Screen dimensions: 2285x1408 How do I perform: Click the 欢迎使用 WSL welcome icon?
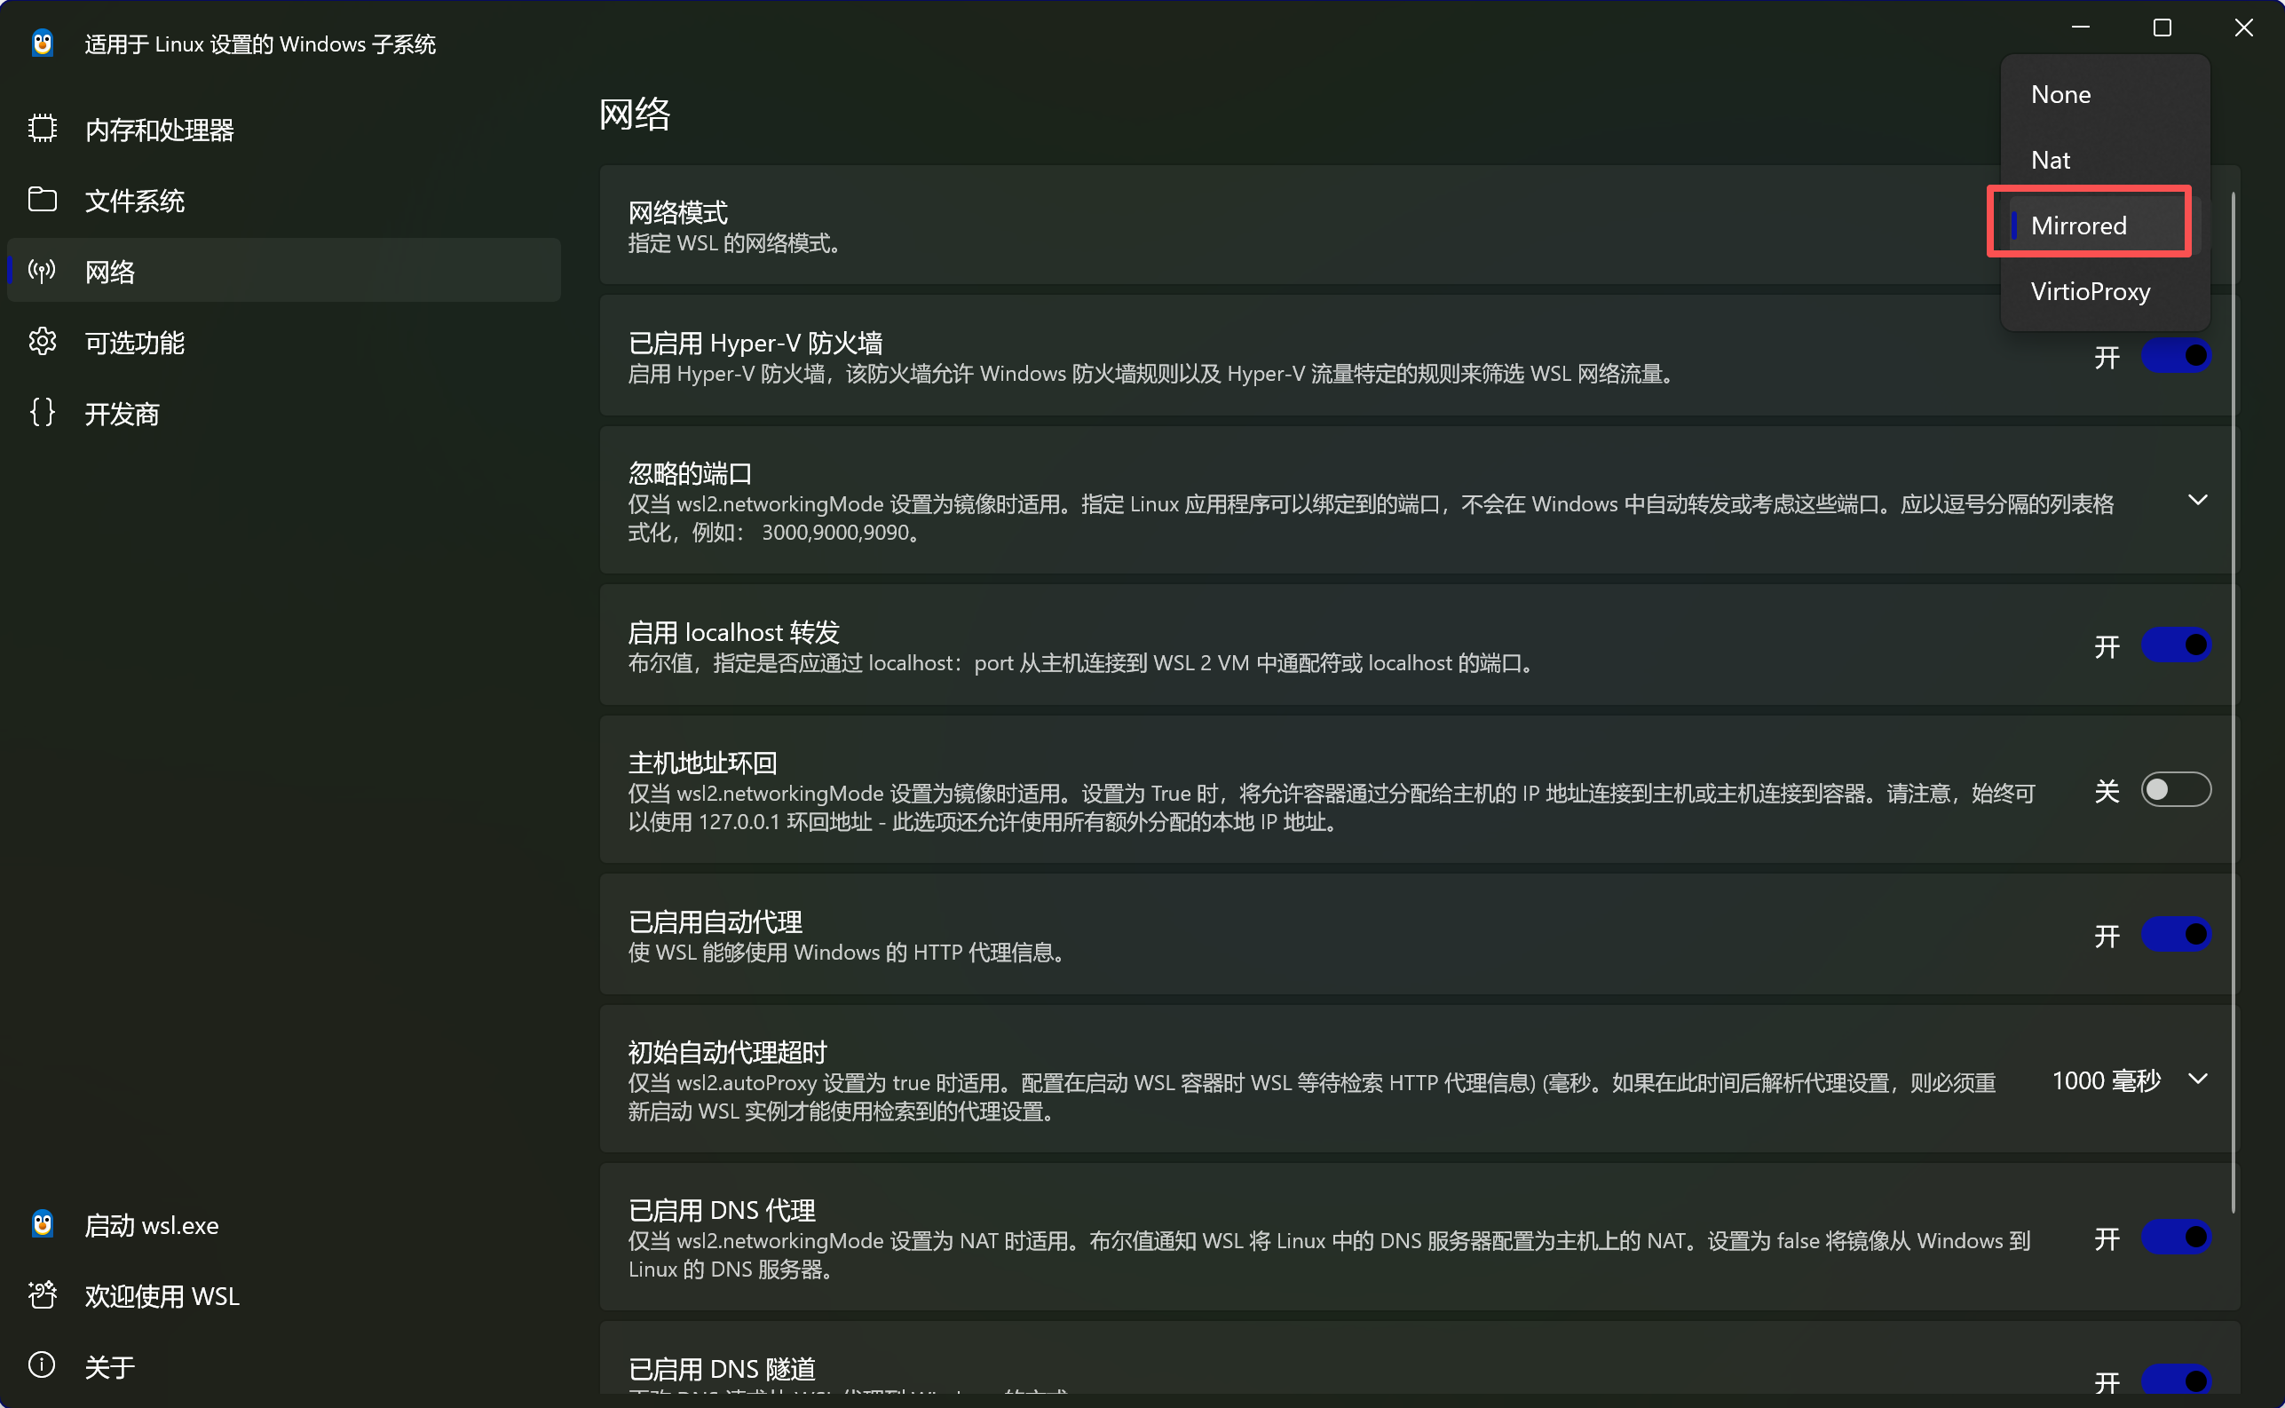(x=42, y=1294)
